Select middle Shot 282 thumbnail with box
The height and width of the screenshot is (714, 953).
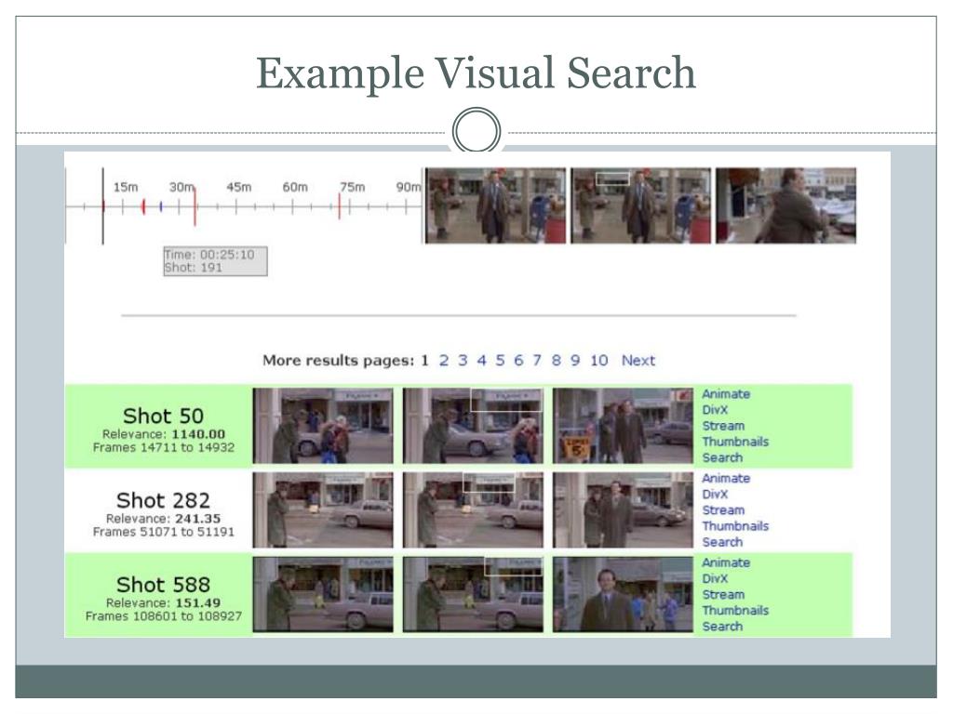click(473, 510)
